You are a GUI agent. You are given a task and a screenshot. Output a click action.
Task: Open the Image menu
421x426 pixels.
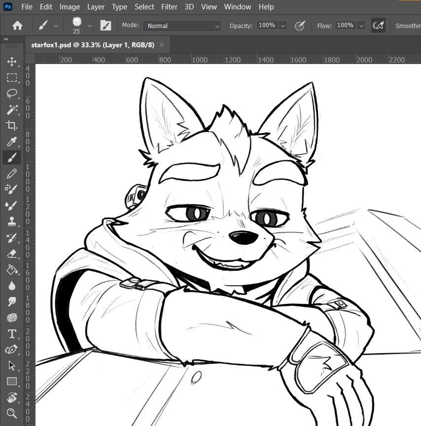[x=70, y=7]
